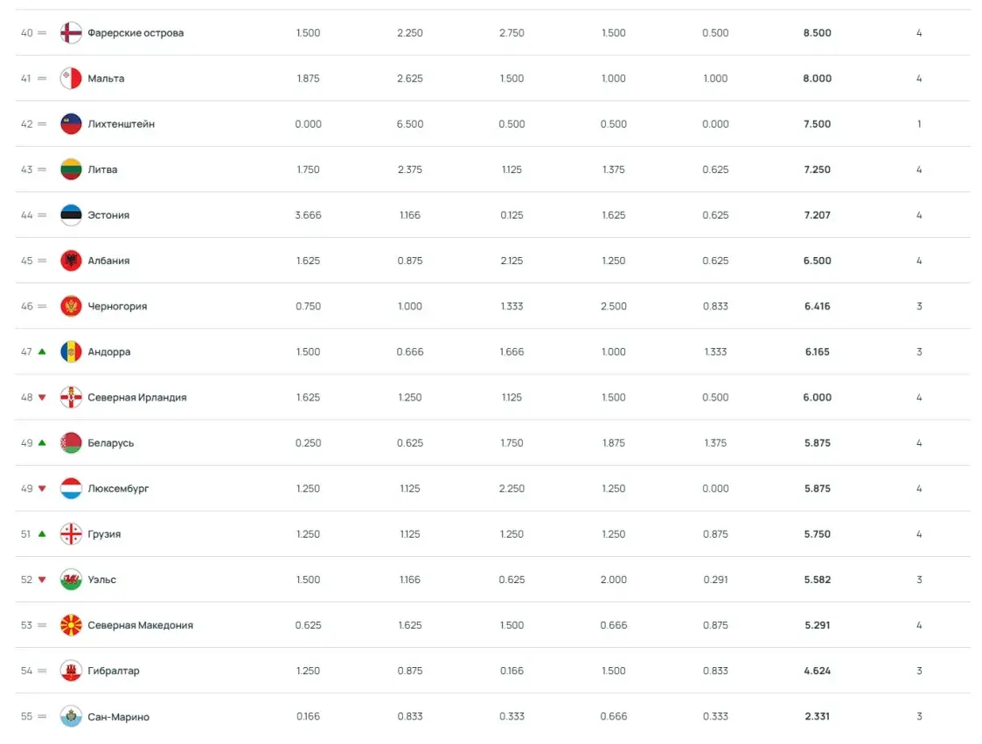Open the Беларусь country link
Viewport: 982px width, 744px height.
[111, 442]
